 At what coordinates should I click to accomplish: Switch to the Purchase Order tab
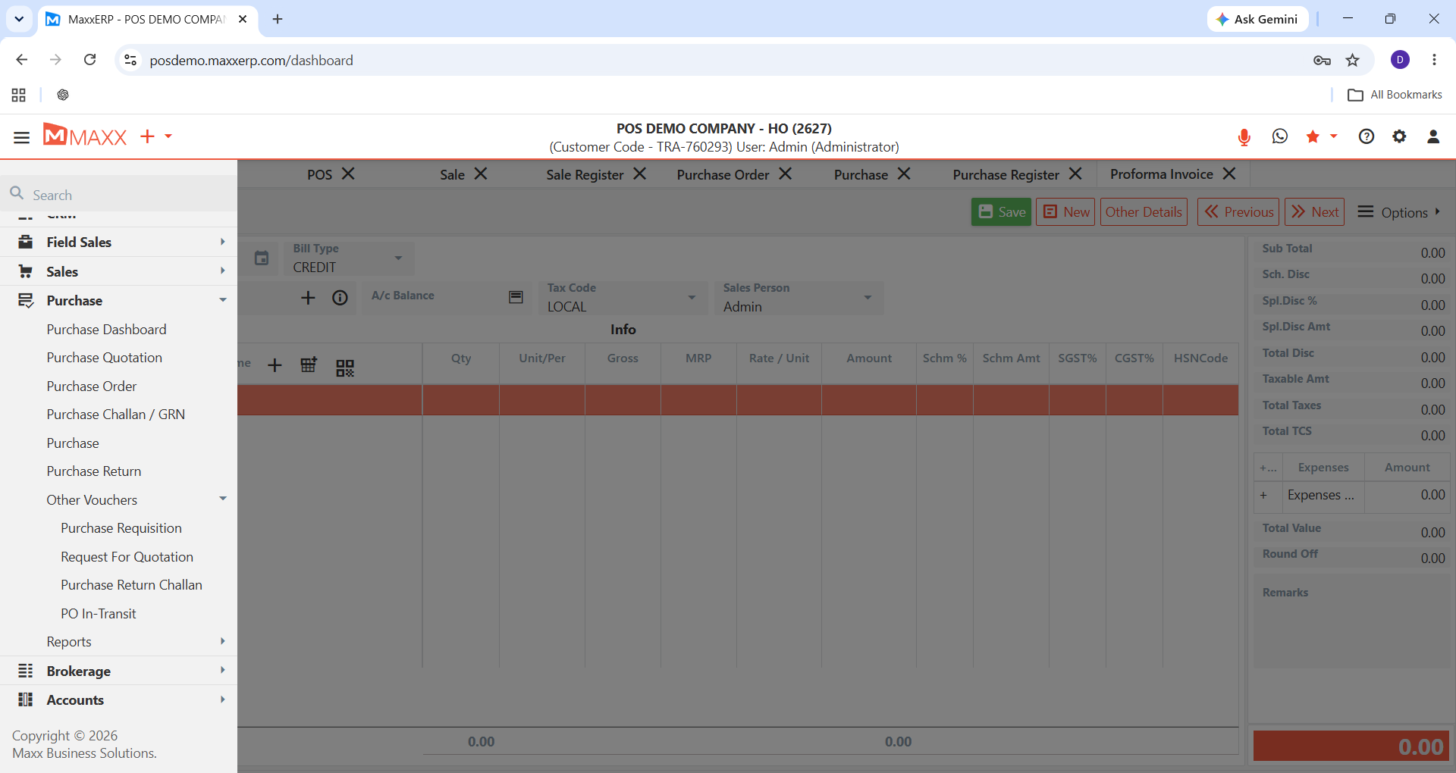[723, 174]
